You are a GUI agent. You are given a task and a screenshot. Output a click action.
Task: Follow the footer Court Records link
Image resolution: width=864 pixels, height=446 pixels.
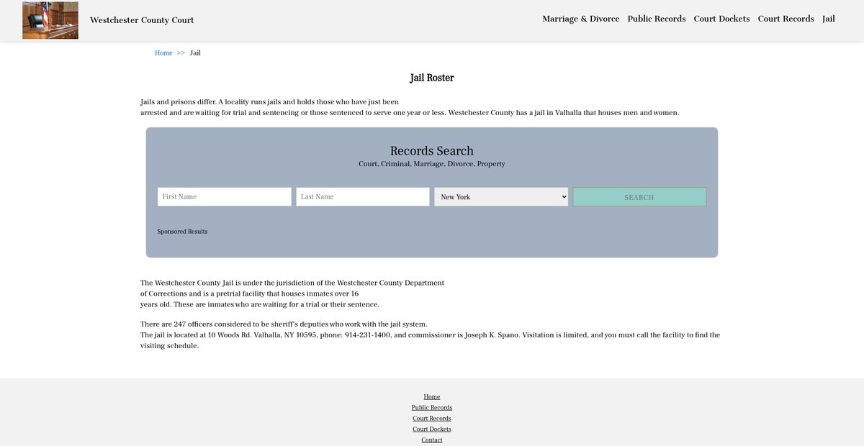pos(432,419)
